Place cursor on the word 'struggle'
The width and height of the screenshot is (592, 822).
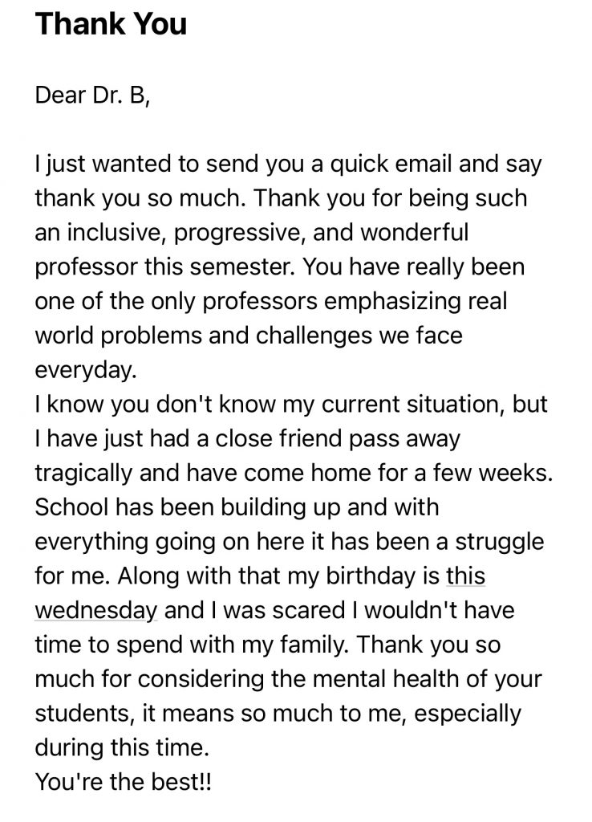499,542
